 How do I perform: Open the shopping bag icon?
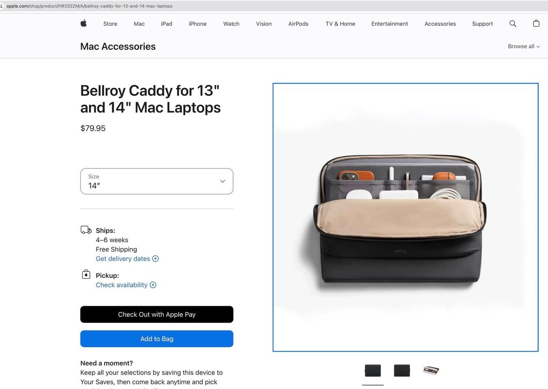[536, 24]
